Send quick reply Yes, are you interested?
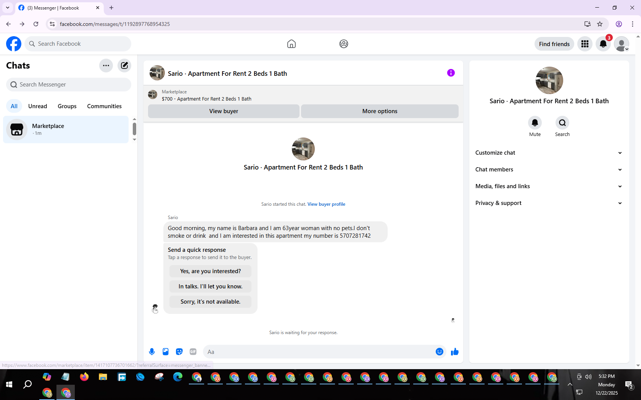641x400 pixels. 210,271
